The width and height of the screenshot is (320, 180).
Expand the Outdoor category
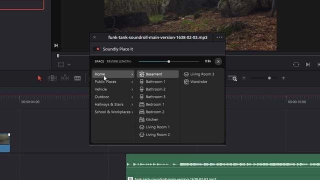point(113,96)
